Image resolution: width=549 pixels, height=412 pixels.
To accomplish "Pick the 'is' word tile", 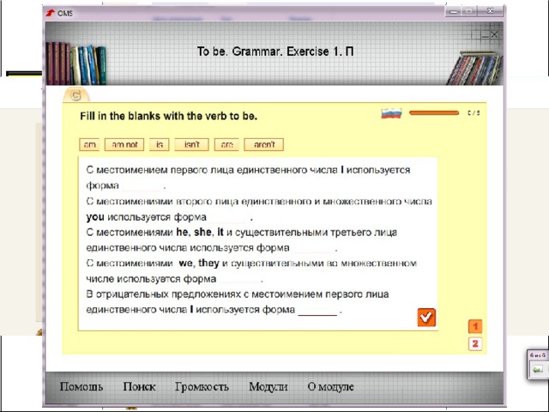I will (x=160, y=144).
